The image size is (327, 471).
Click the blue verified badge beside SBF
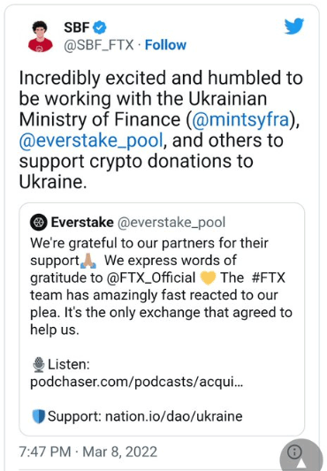[x=100, y=27]
